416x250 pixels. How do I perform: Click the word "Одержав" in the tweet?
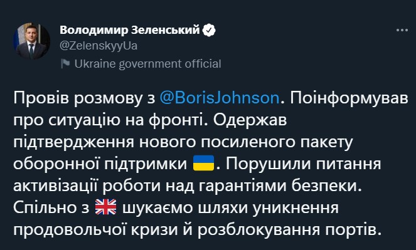250,120
